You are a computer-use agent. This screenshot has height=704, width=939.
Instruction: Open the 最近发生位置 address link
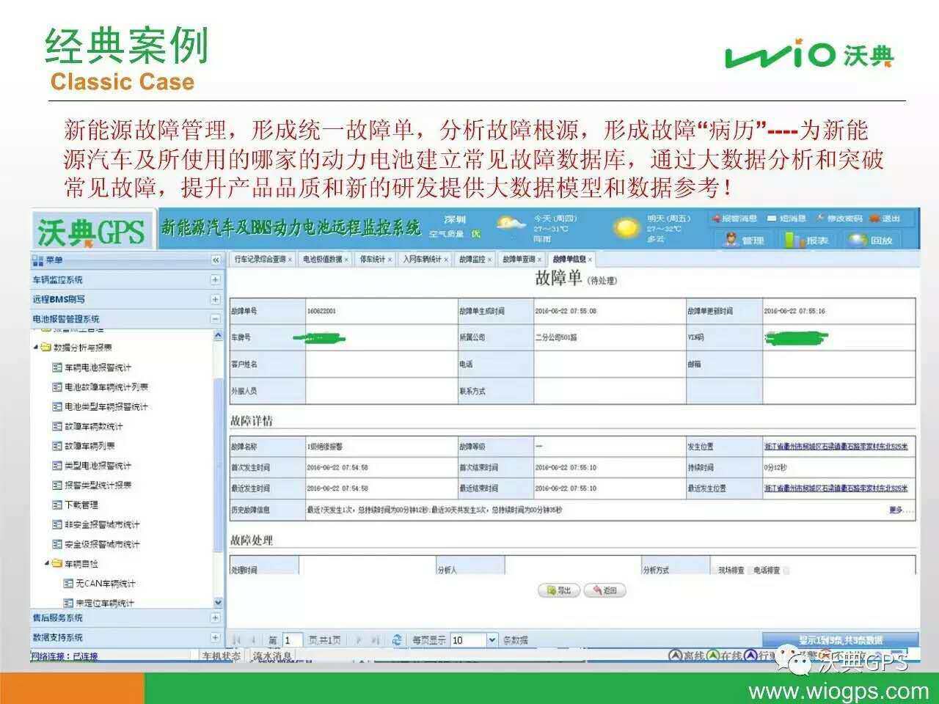[x=836, y=488]
